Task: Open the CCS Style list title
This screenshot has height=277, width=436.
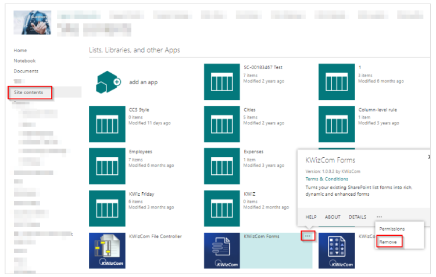Action: pos(139,110)
